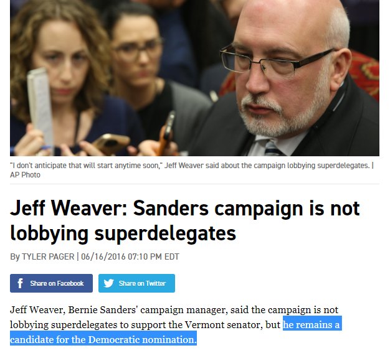Click the publish date 06/16/2016

pos(103,257)
